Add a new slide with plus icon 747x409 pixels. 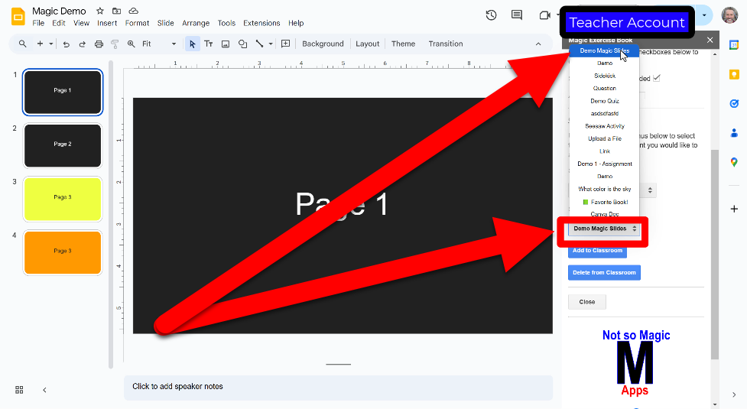tap(40, 44)
